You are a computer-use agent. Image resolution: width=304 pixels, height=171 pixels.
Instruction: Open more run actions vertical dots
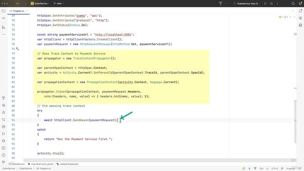coord(277,3)
